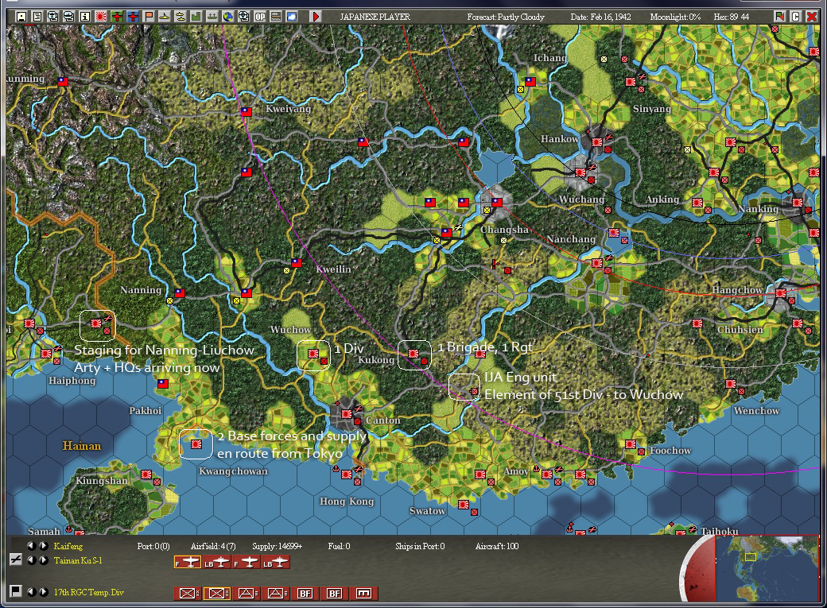Click the red plane on green icon

[117, 17]
